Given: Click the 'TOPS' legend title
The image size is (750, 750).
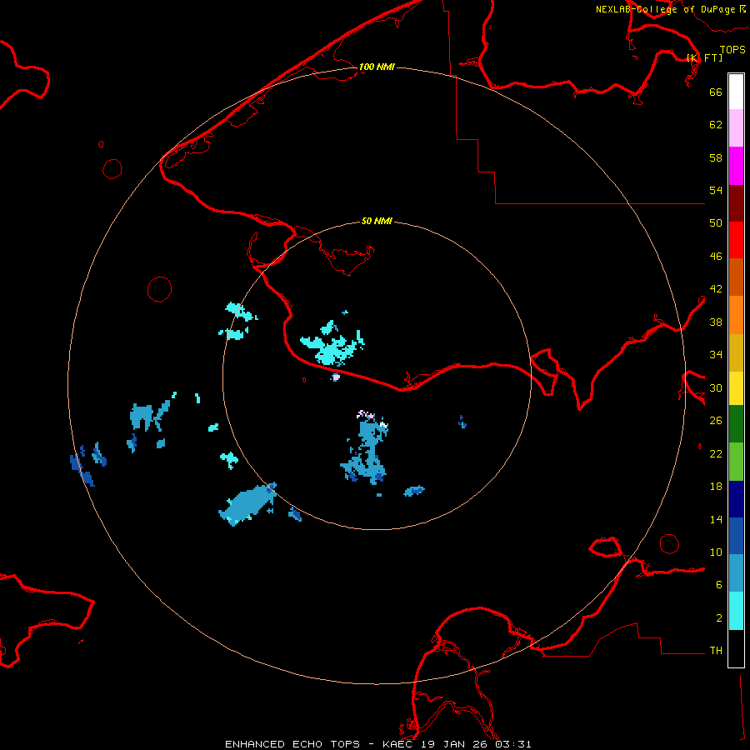Looking at the screenshot, I should (732, 50).
